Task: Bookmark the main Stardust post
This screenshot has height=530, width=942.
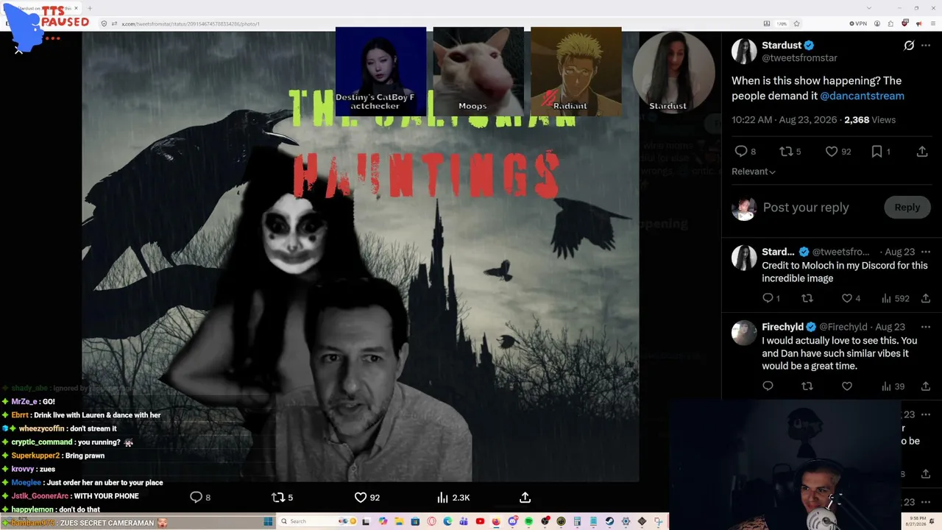Action: tap(877, 152)
